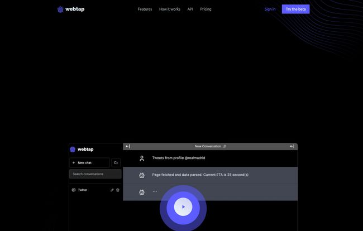Screen dimensions: 363x231
Task: Click the bot icon beside Page fetched message
Action: [x=142, y=175]
